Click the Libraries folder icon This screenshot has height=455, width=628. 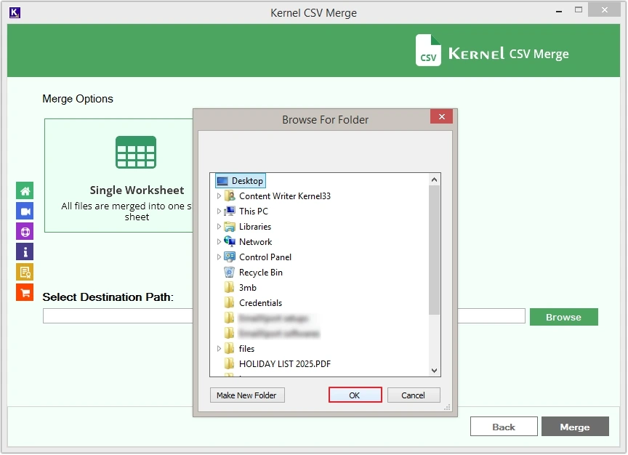(230, 227)
